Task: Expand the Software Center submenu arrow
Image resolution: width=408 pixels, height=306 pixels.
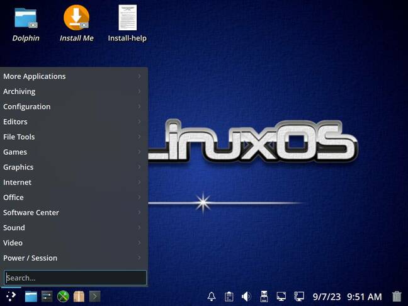Action: click(140, 213)
